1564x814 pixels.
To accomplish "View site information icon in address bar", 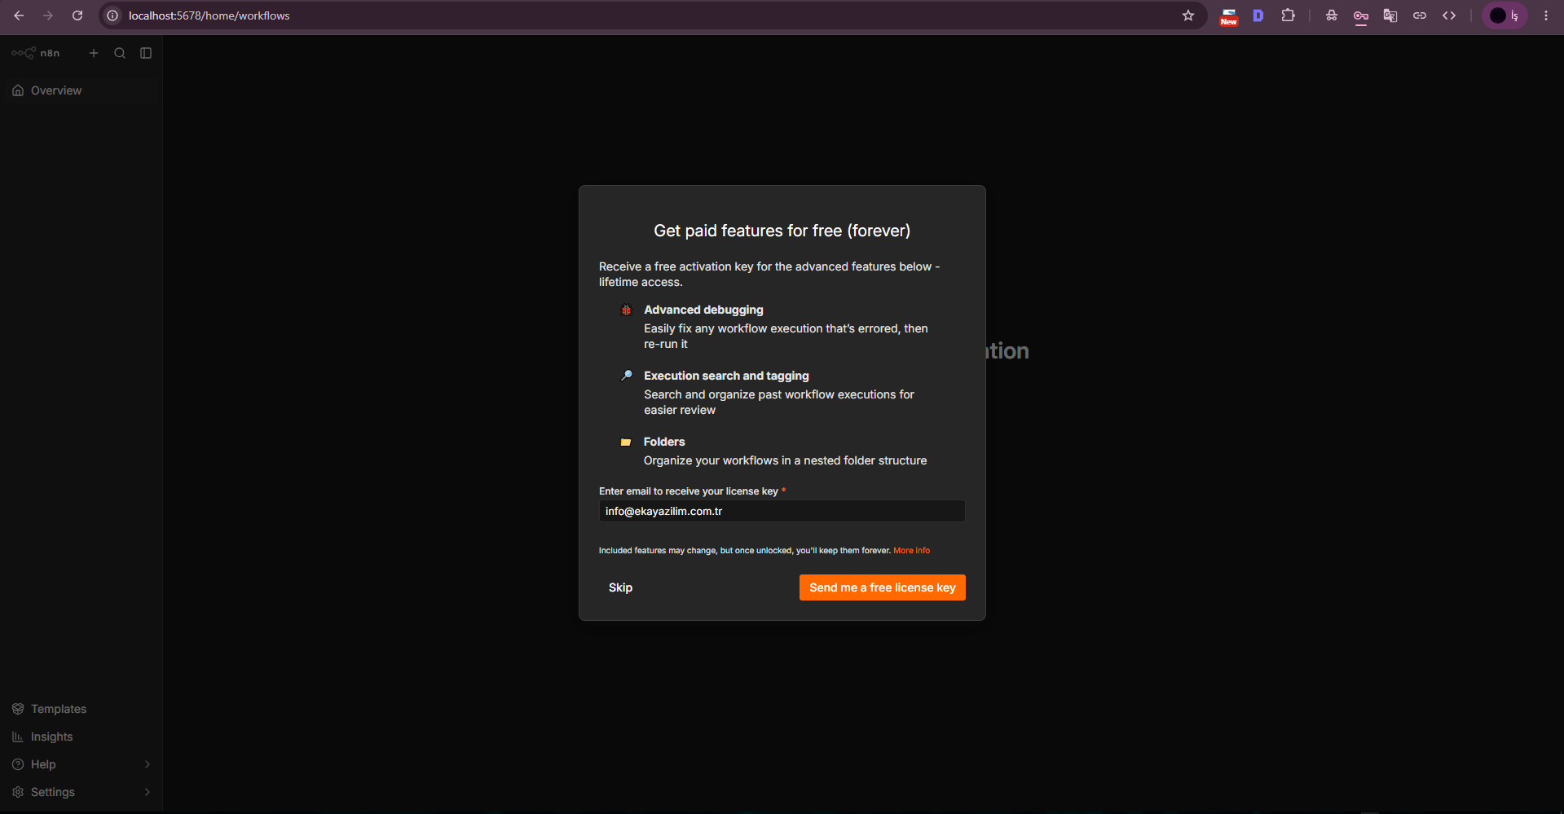I will coord(113,15).
